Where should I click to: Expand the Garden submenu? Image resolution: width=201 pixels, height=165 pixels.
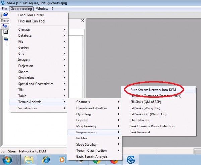(39, 47)
